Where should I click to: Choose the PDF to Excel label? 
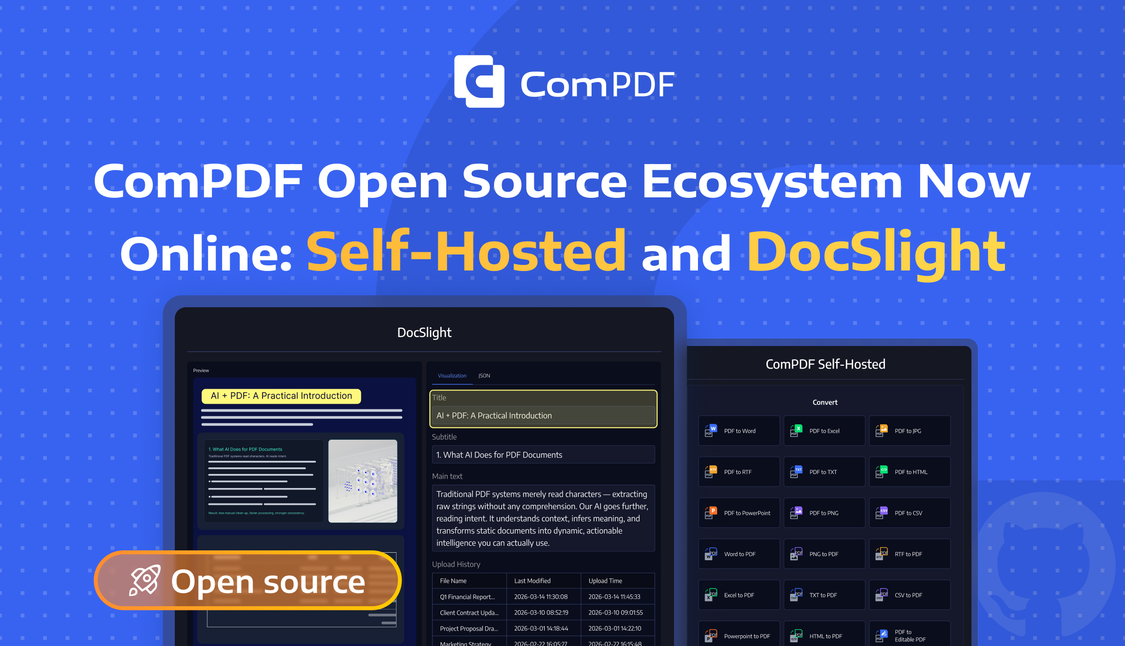point(825,431)
